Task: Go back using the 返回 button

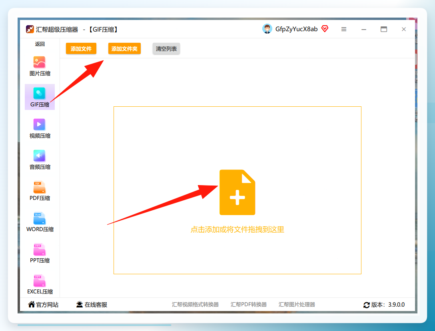Action: click(x=40, y=44)
